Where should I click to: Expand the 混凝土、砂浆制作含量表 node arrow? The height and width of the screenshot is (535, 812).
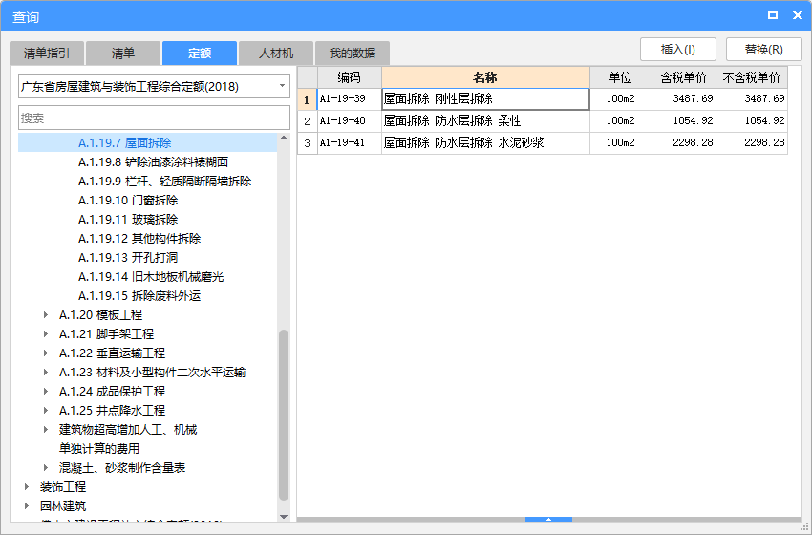tap(46, 468)
